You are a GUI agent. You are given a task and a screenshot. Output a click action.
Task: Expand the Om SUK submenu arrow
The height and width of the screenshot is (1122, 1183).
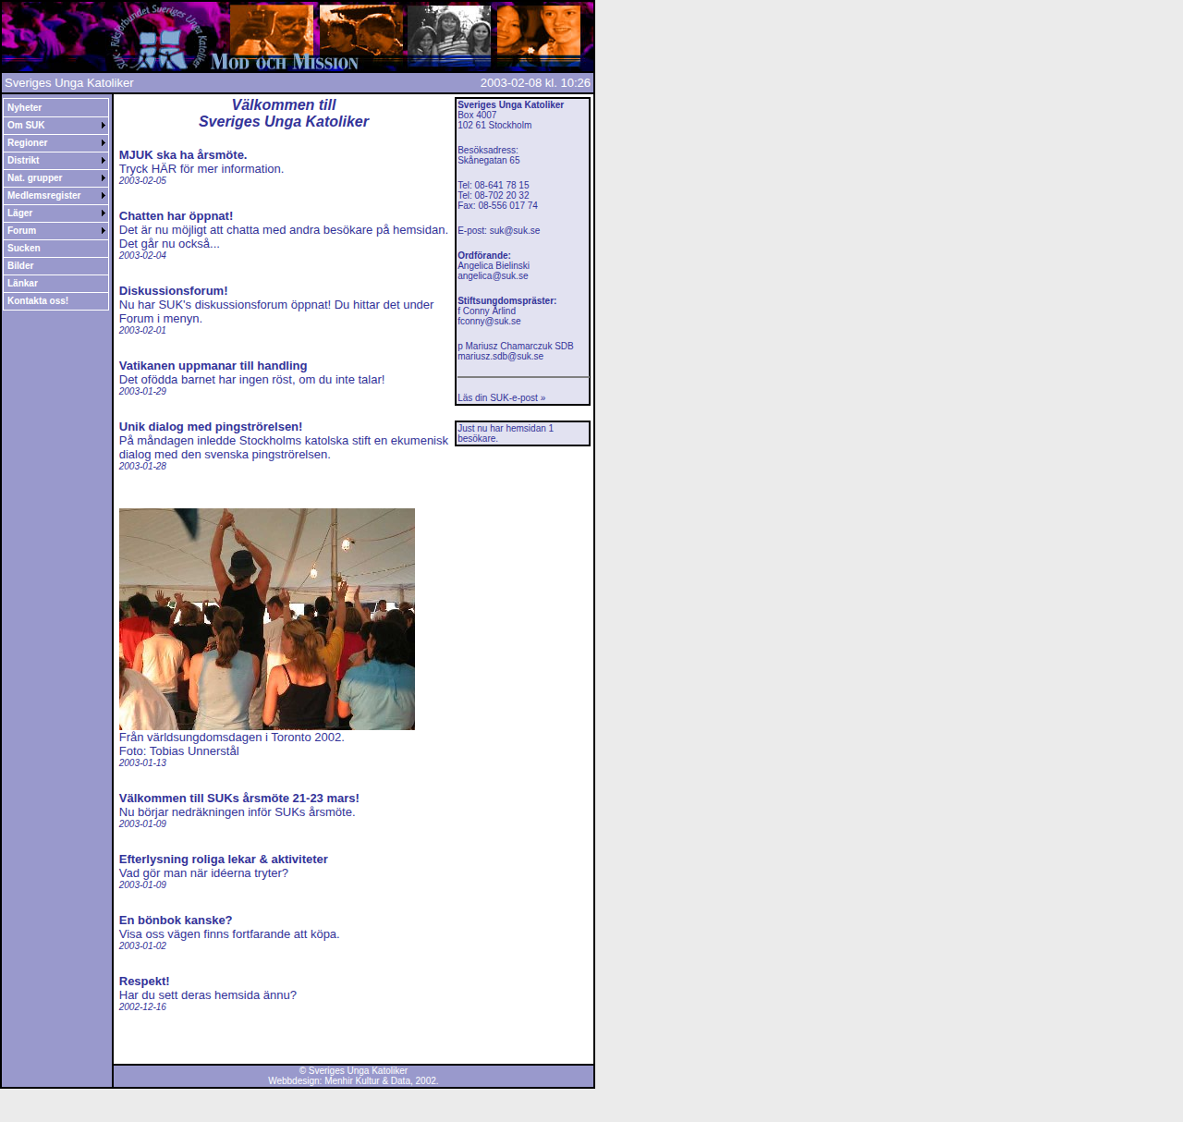click(x=104, y=126)
